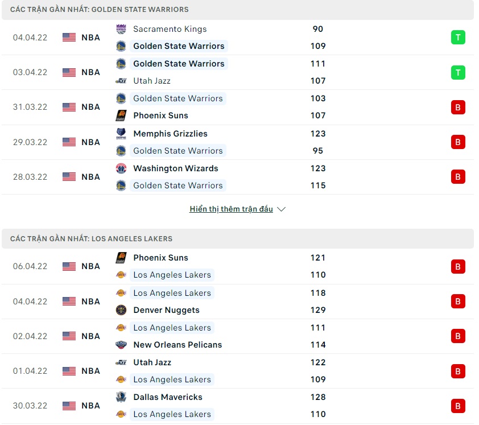479x425 pixels.
Task: Click the Sacramento Kings team logo
Action: point(121,29)
